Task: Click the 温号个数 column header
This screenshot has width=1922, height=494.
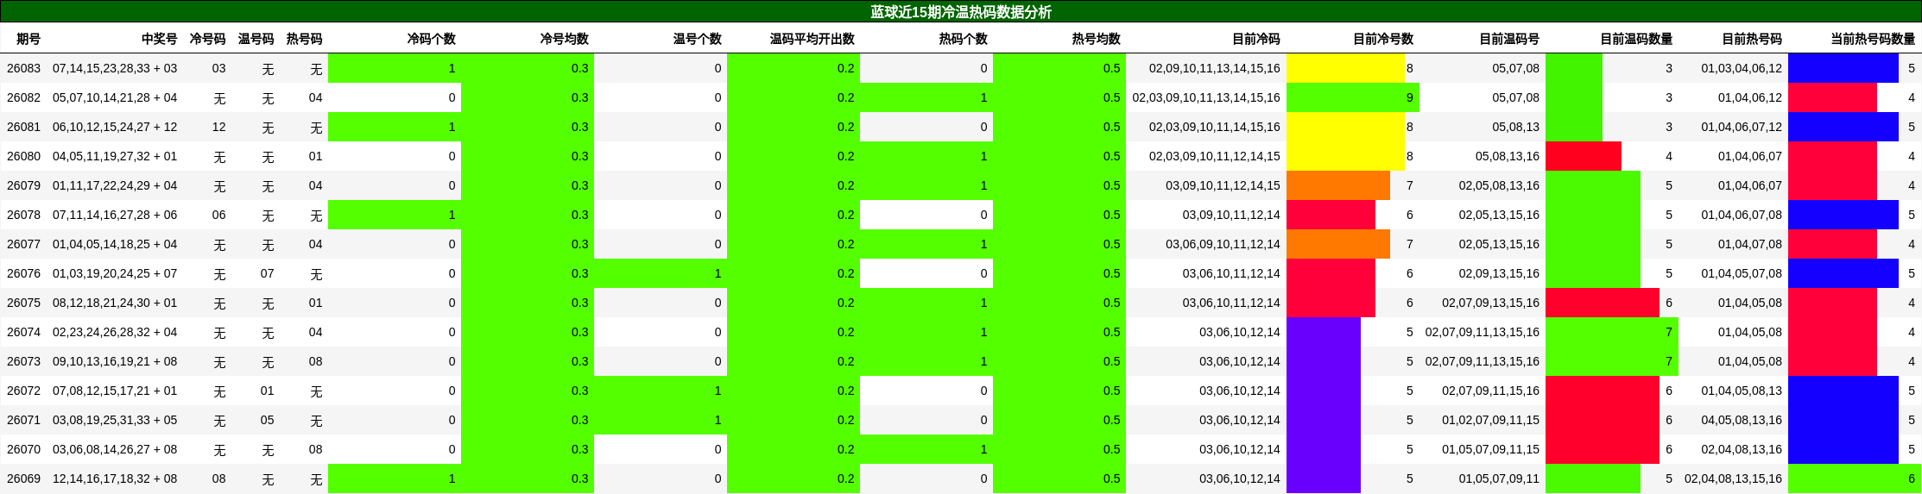Action: [698, 39]
